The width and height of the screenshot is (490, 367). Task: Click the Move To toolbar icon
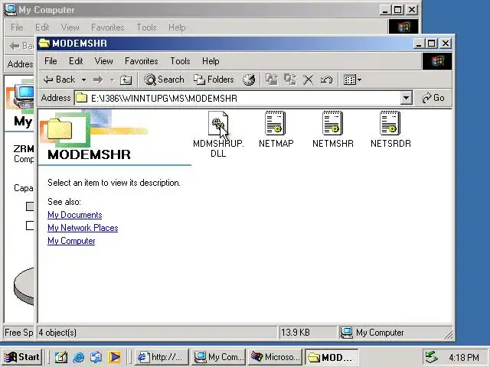point(272,80)
